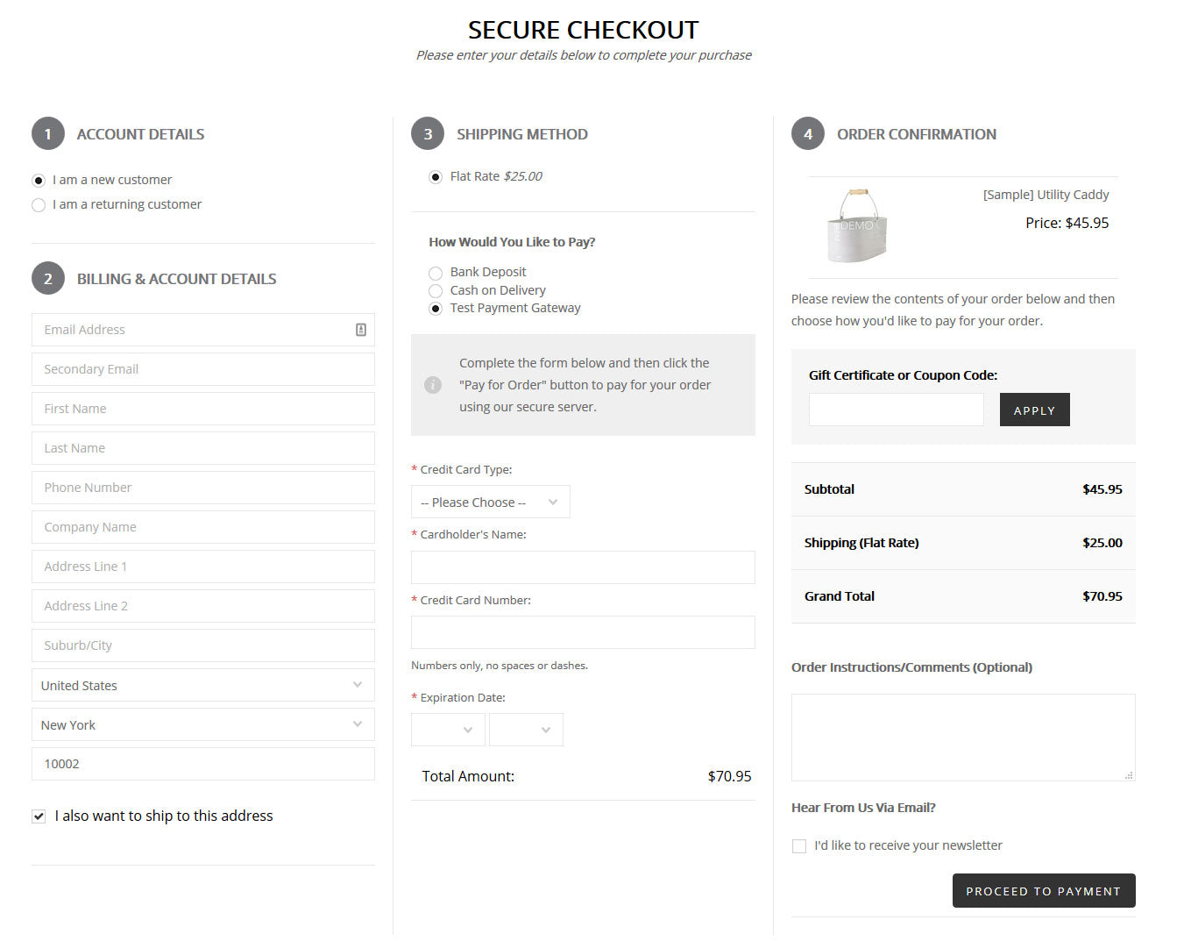Enable the newsletter subscription checkbox
This screenshot has width=1184, height=941.
799,846
